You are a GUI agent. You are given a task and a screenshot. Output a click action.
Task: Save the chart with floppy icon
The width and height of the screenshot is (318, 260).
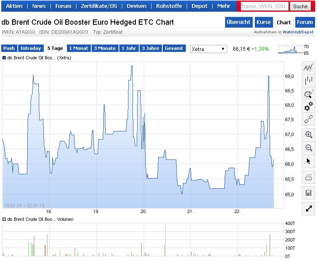[308, 192]
